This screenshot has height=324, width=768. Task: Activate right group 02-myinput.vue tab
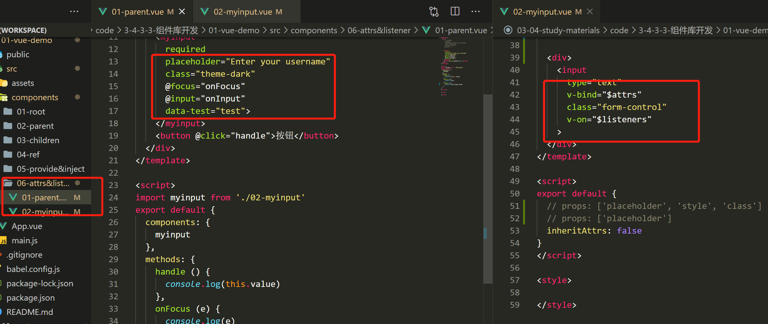point(547,12)
